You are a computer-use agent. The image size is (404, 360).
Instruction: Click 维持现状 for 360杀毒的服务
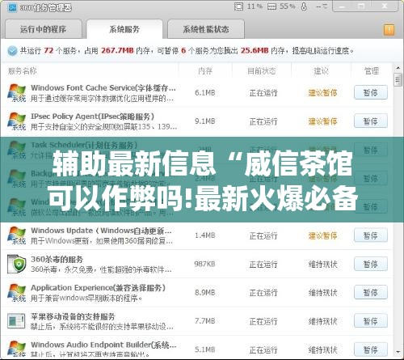click(x=322, y=265)
